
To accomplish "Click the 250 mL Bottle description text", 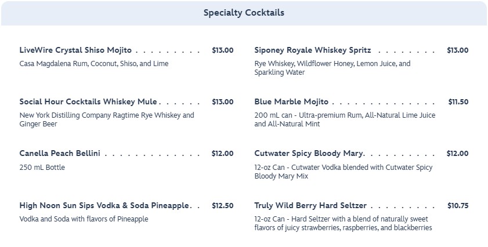I will (42, 168).
